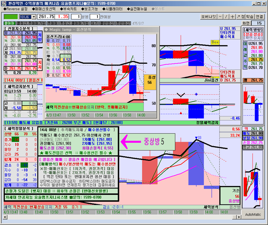The image size is (268, 225).
Task: Toggle the 대기 indicator
Action: click(x=94, y=23)
